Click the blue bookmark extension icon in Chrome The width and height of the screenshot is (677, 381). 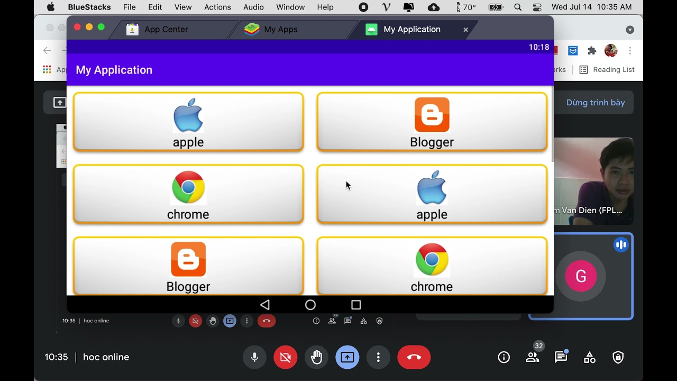click(x=573, y=51)
